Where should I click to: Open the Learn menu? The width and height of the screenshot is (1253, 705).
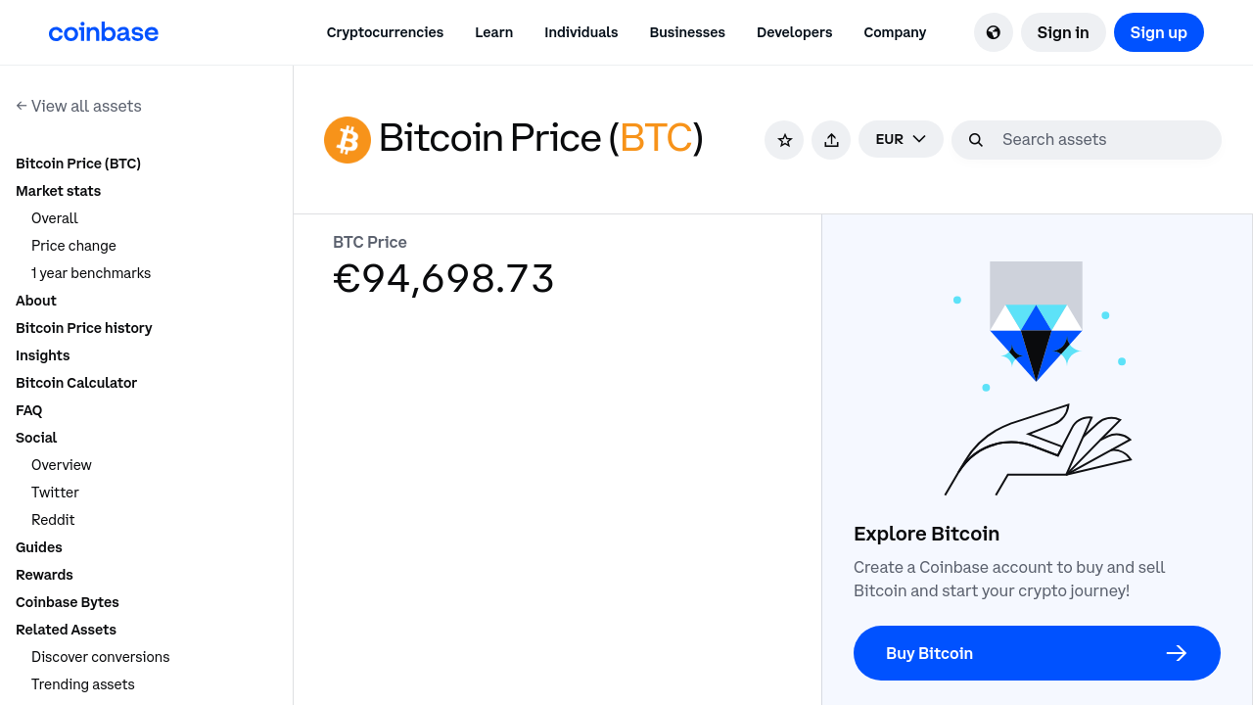click(493, 32)
